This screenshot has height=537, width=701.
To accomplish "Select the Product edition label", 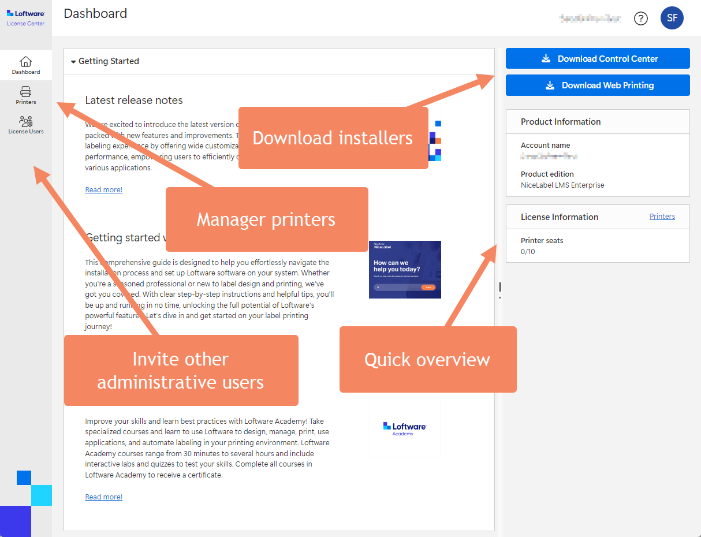I will pos(547,174).
